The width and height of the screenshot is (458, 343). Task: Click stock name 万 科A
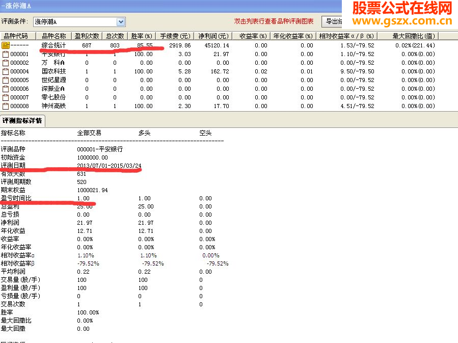53,63
